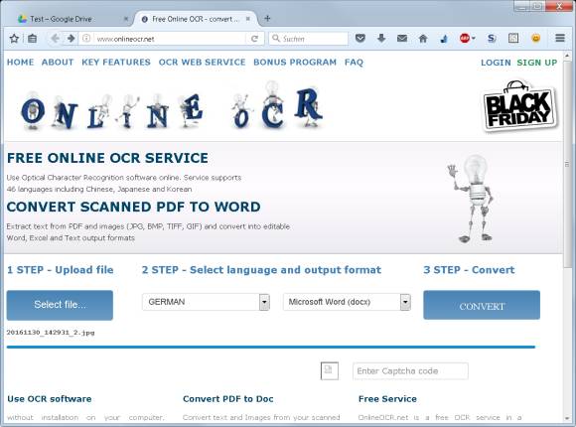Click the Black Friday badge
The image size is (576, 427).
click(519, 106)
